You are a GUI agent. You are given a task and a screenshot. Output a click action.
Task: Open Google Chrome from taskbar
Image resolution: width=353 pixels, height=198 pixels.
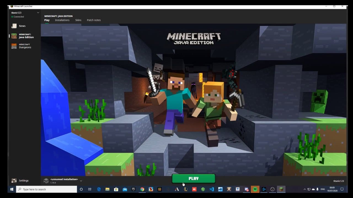(142, 189)
